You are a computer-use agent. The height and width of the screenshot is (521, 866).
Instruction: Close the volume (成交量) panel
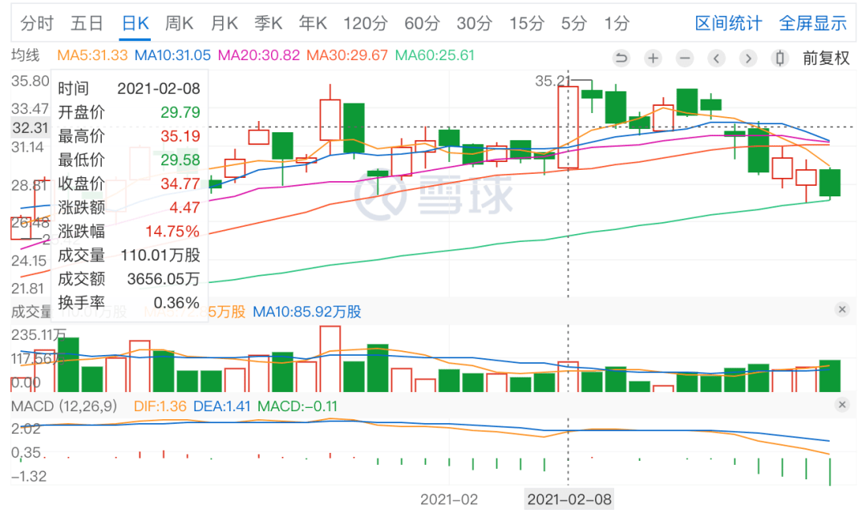click(x=842, y=309)
